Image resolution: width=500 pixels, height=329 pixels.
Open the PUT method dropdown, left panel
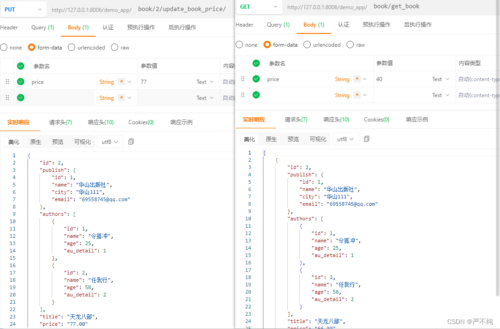point(23,9)
